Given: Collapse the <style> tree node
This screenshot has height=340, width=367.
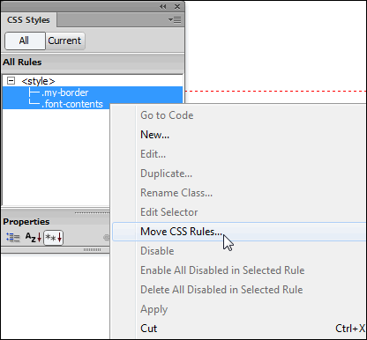Looking at the screenshot, I should point(11,81).
